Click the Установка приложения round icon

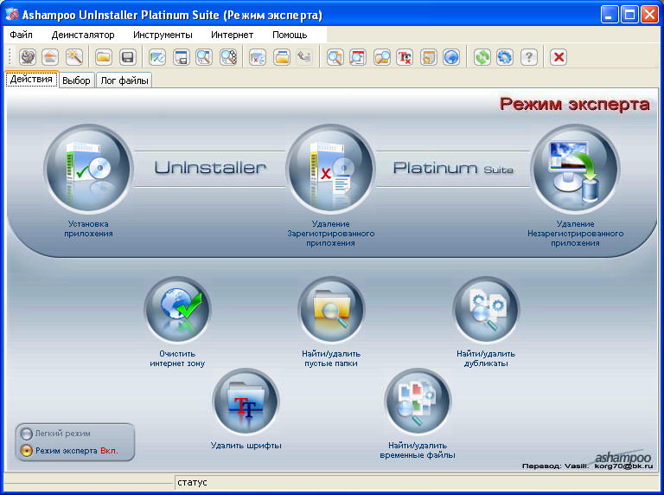88,169
